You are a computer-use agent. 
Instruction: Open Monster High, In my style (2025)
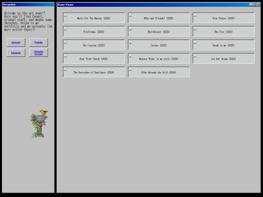tap(159, 58)
